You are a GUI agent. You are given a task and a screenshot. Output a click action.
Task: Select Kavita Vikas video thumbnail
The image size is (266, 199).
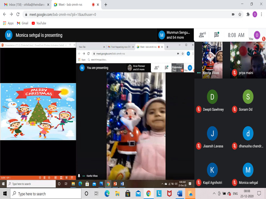tap(212, 60)
